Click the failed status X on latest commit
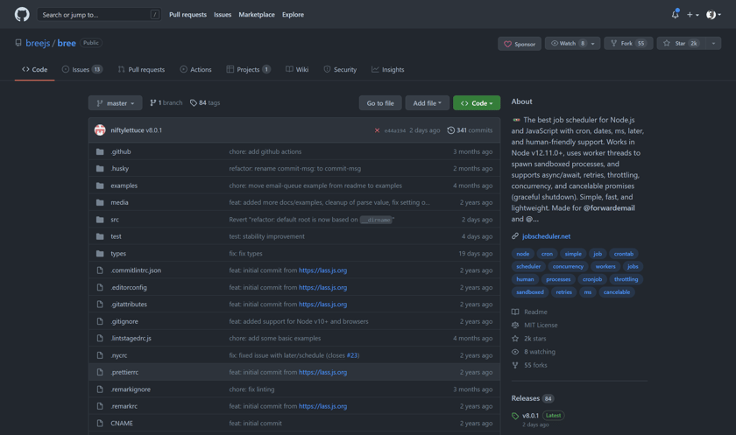This screenshot has height=435, width=736. pos(377,130)
